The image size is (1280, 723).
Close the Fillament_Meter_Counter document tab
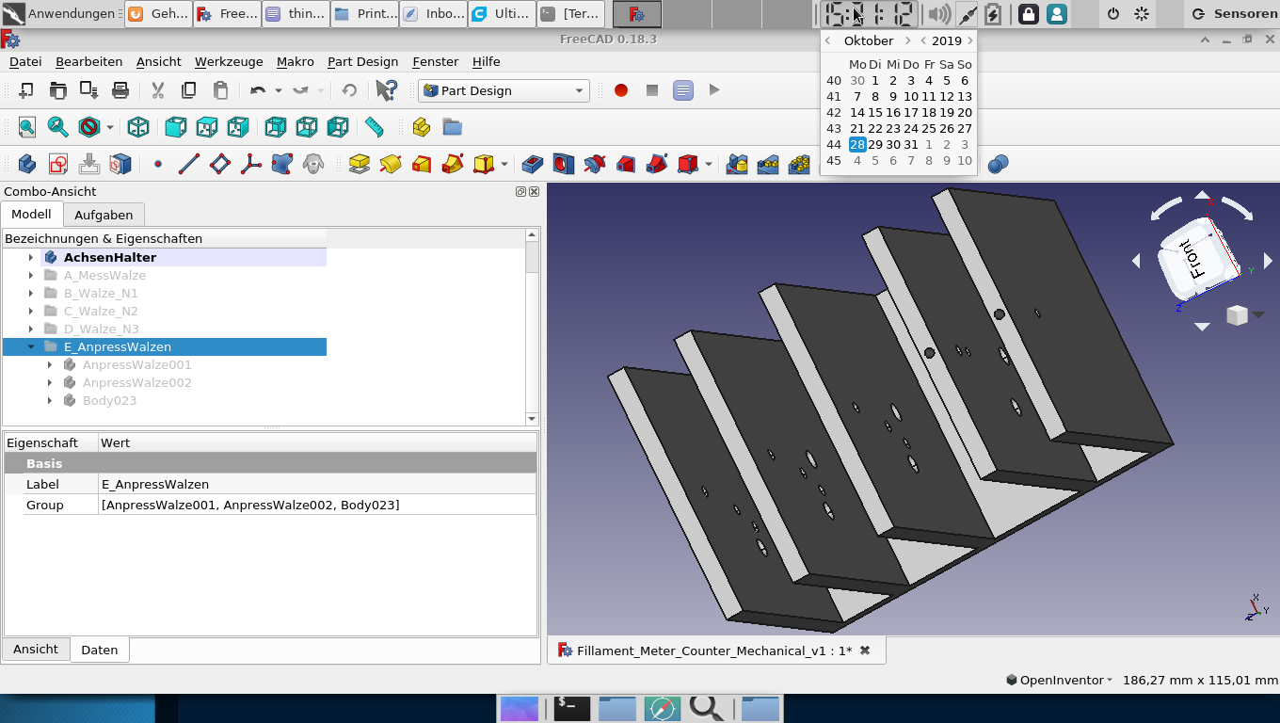[x=865, y=651]
